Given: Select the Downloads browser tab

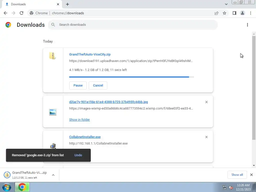Looking at the screenshot, I should point(32,4).
